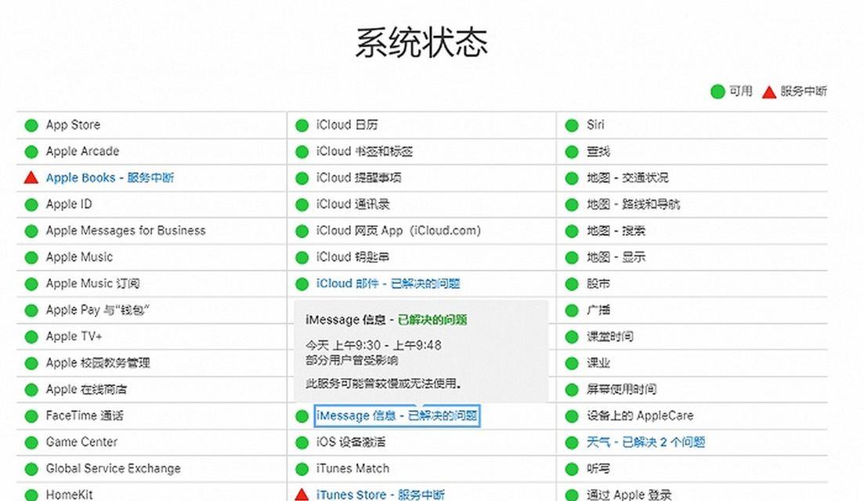Viewport: 864px width, 501px height.
Task: Click the status dot for iCloud 网页 App
Action: coord(302,231)
